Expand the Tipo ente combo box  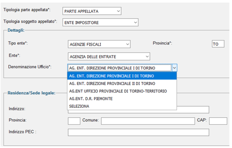pyautogui.click(x=99, y=44)
